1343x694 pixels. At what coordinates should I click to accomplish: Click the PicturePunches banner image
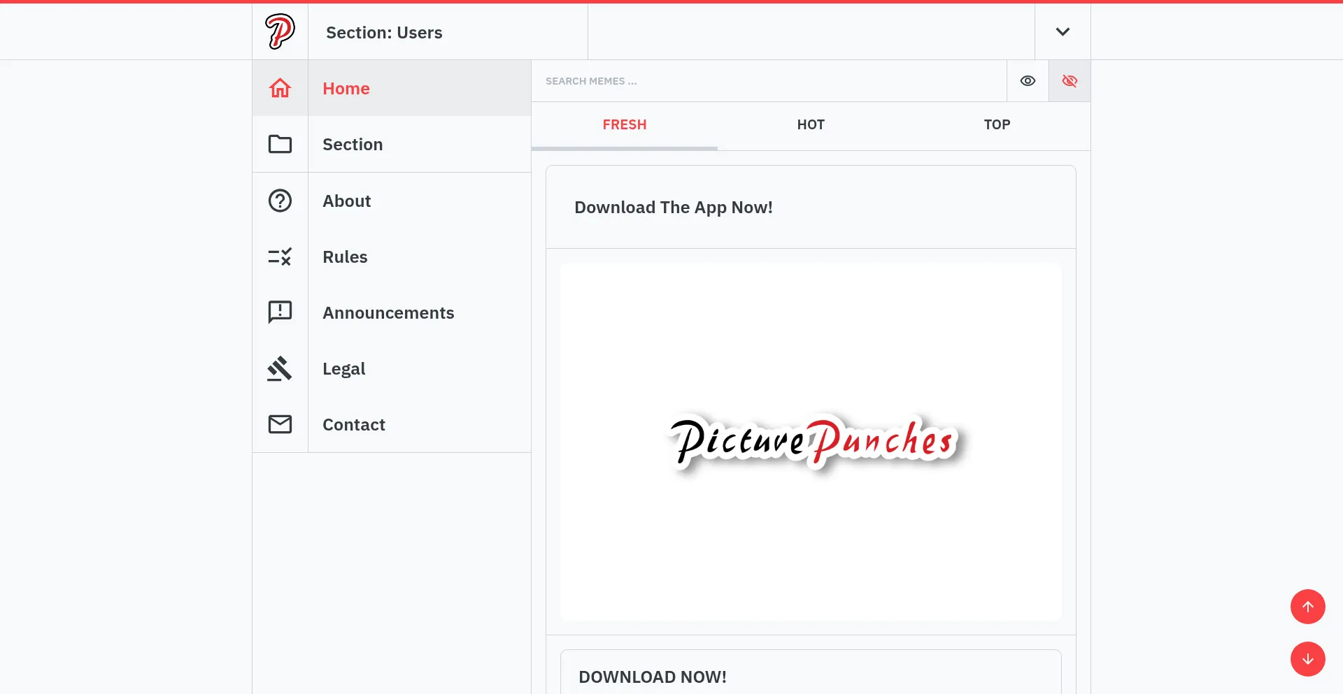pos(811,442)
